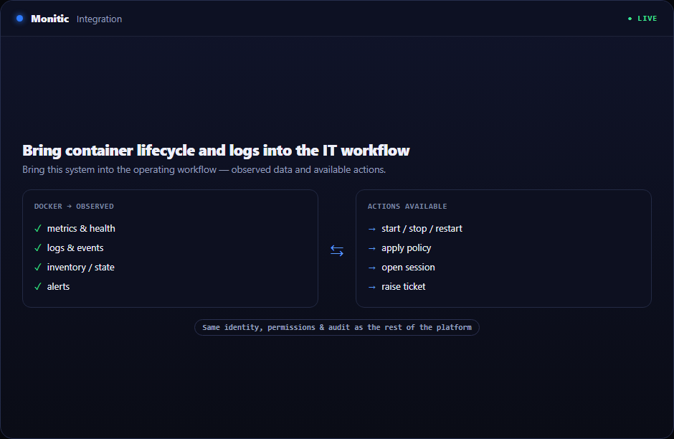Image resolution: width=674 pixels, height=439 pixels.
Task: Select the logs & events item
Action: click(x=75, y=248)
